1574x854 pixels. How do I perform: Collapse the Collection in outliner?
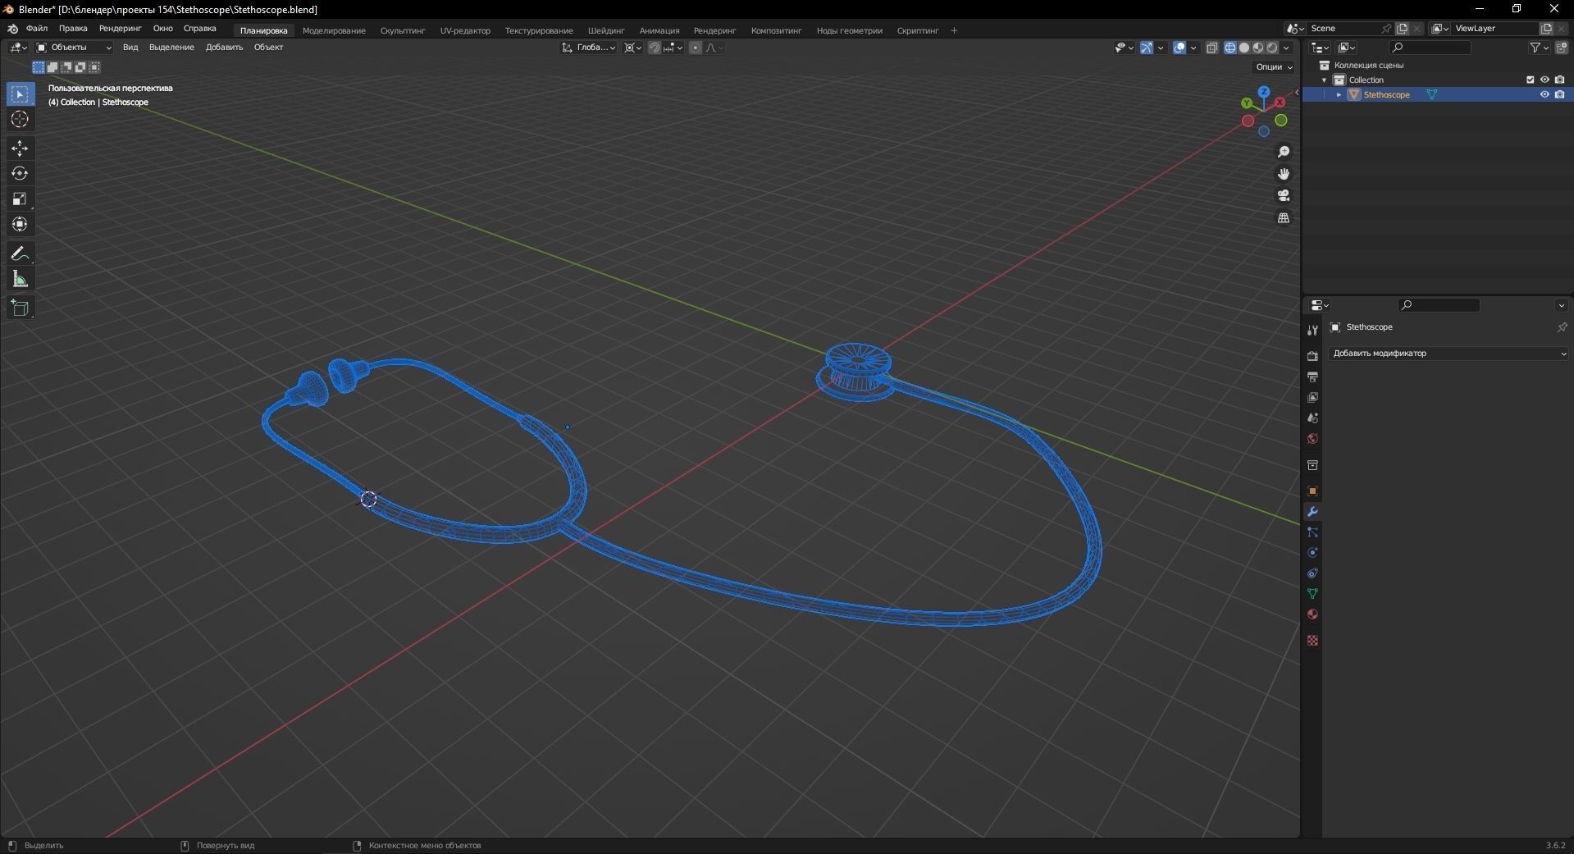click(x=1324, y=80)
